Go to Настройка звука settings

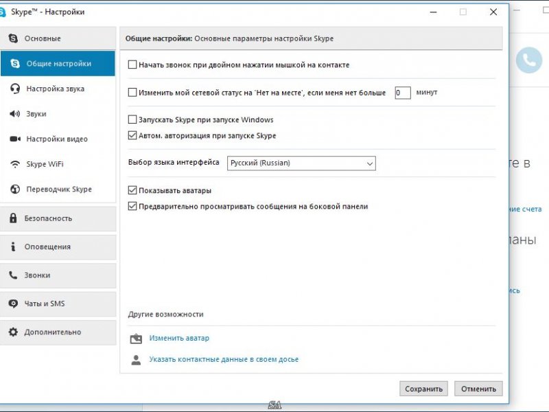click(x=58, y=89)
